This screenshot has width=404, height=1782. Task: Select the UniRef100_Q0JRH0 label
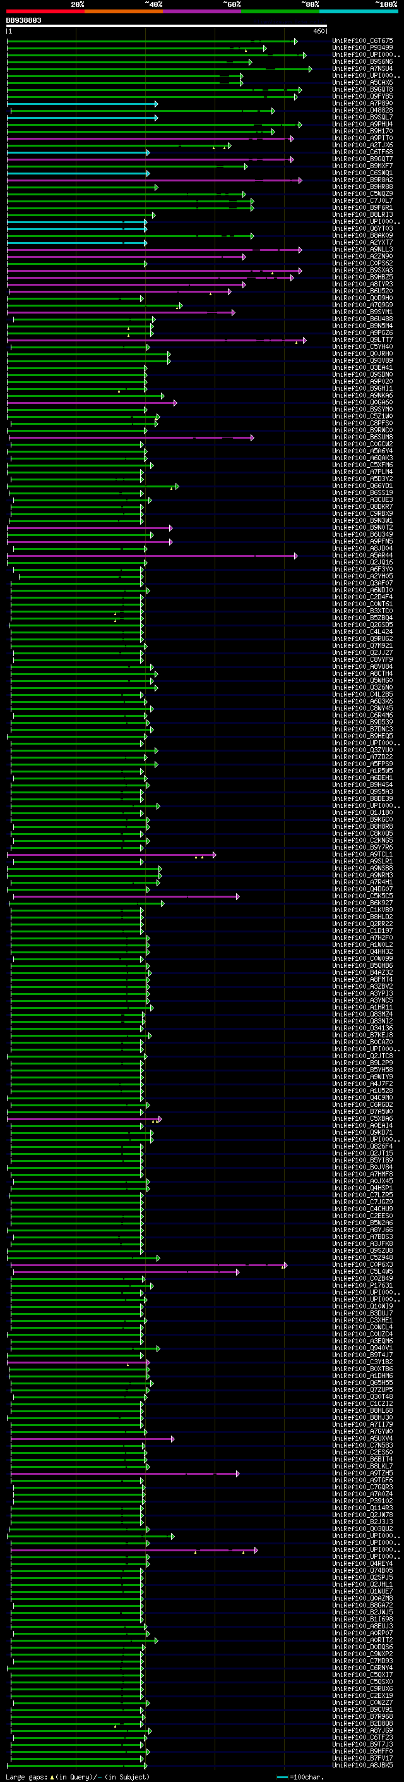click(x=362, y=353)
